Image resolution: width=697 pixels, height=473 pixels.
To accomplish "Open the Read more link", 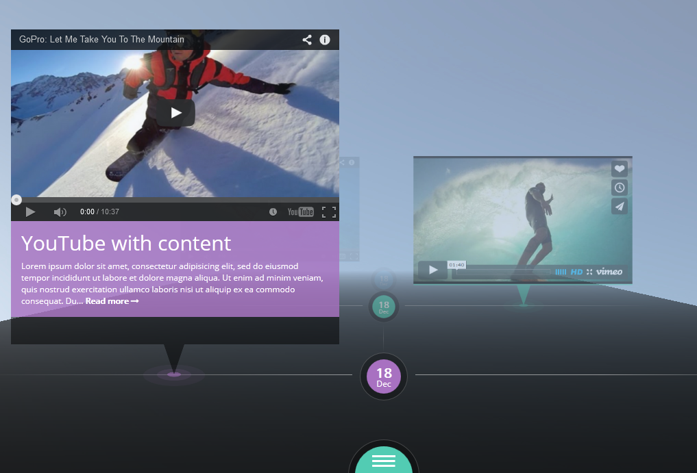I will [x=112, y=301].
